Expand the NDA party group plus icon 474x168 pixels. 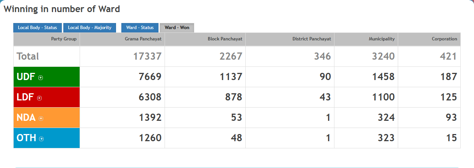click(41, 119)
